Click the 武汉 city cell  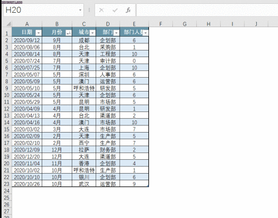pyautogui.click(x=84, y=184)
